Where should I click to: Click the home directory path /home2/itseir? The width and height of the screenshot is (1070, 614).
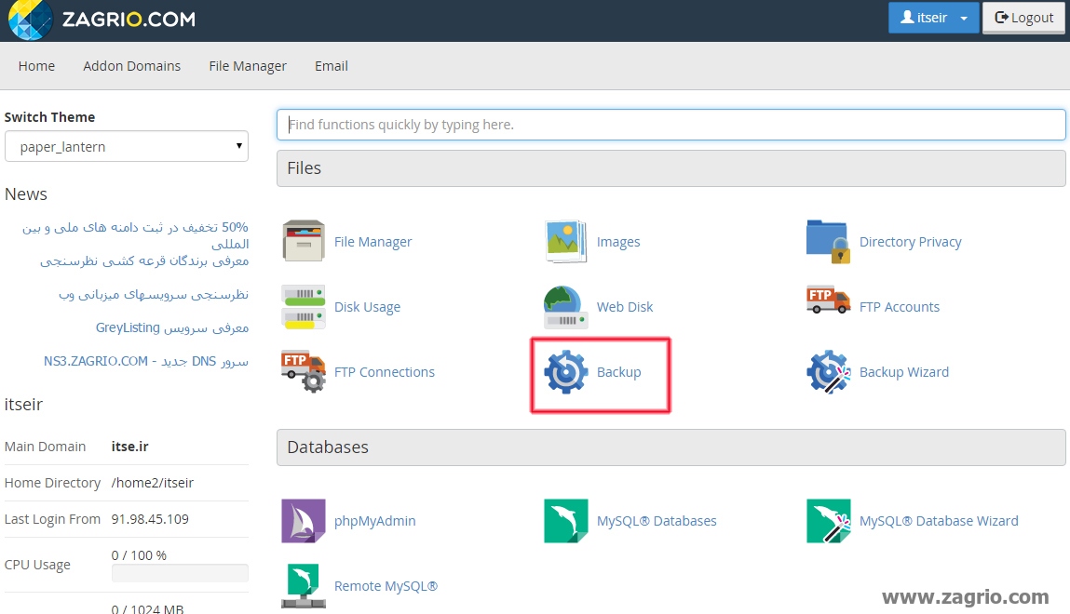(152, 483)
